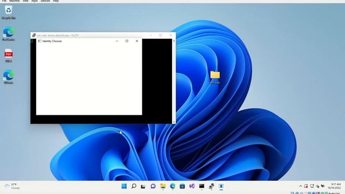The image size is (345, 194).
Task: Open the Machine menu
Action: click(15, 1)
